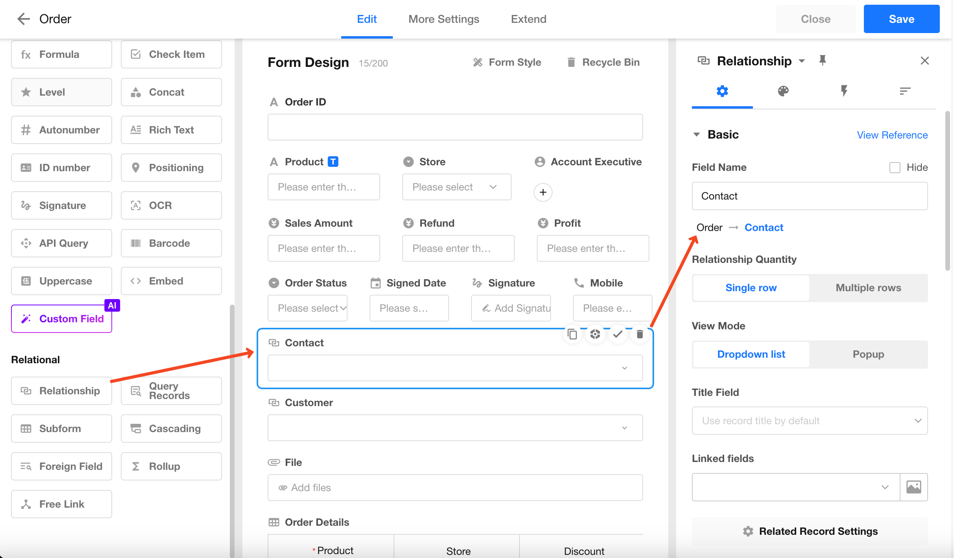Screen dimensions: 954x558
Task: Add a Query Records field
Action: coord(171,391)
